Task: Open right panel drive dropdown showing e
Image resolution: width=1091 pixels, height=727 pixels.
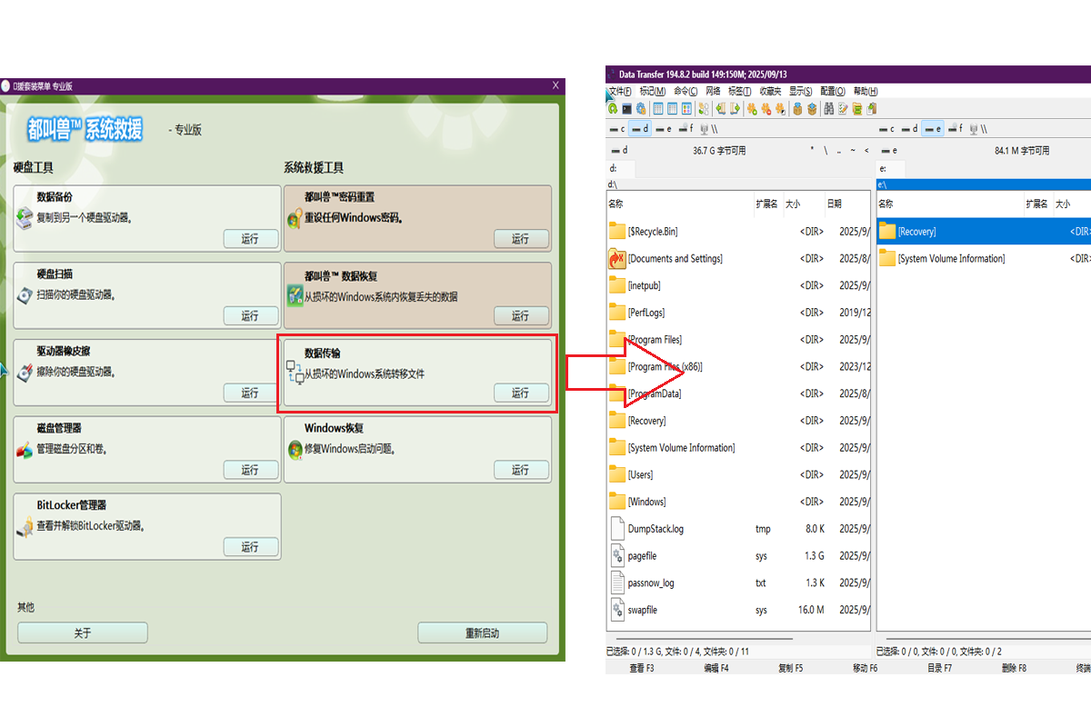Action: 890,151
